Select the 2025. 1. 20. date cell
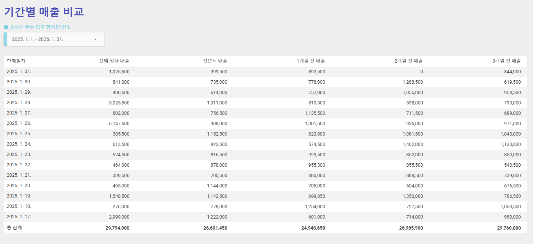The width and height of the screenshot is (533, 244). [19, 186]
